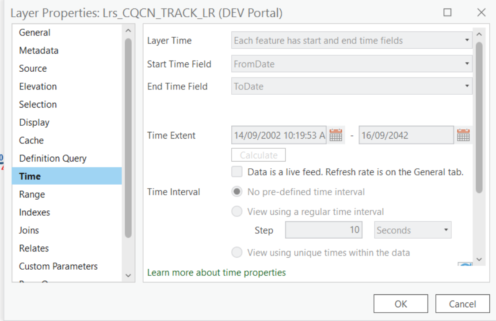The width and height of the screenshot is (496, 321).
Task: Open the calendar picker for the end time extent
Action: point(462,134)
